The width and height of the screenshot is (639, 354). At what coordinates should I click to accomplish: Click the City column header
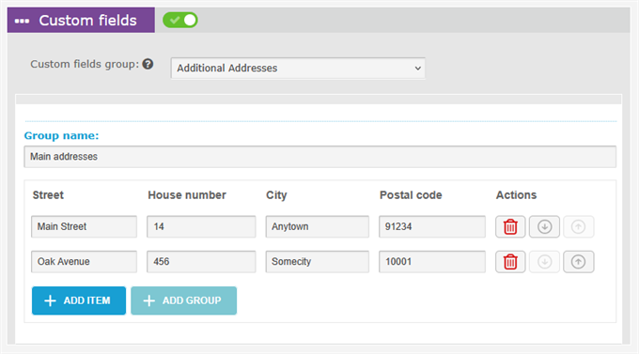276,195
